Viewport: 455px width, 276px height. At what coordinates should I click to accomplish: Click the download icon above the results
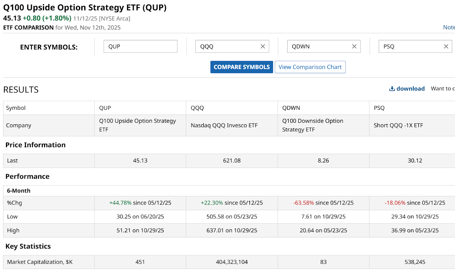point(392,89)
